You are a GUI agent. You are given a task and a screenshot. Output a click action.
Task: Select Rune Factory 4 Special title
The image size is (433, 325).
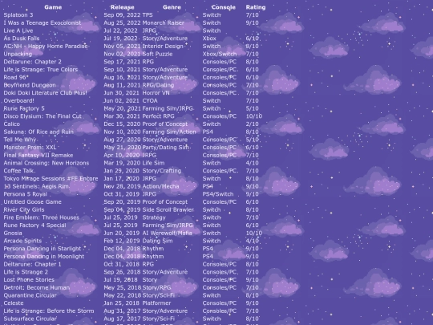pos(34,225)
